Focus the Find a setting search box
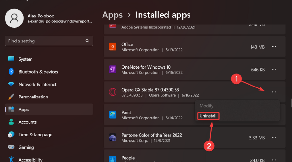 coord(45,41)
